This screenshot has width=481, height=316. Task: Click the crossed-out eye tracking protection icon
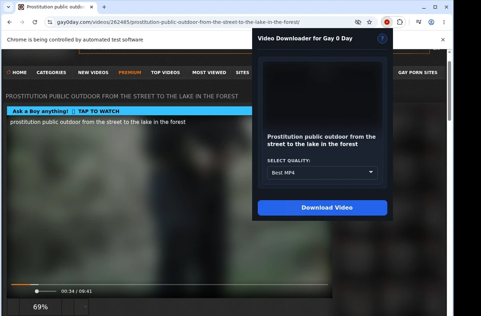tap(358, 22)
